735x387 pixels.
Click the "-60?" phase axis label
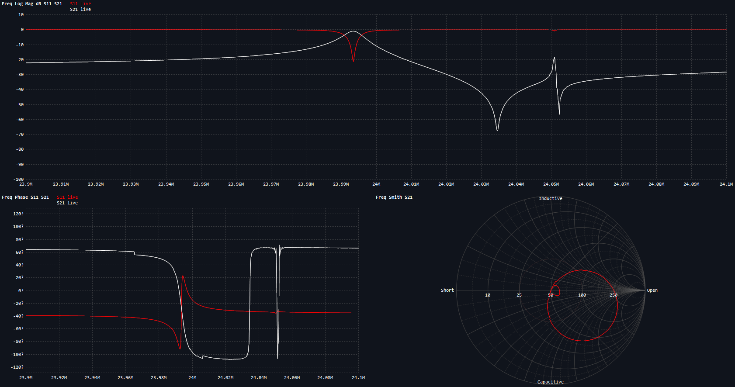click(18, 328)
